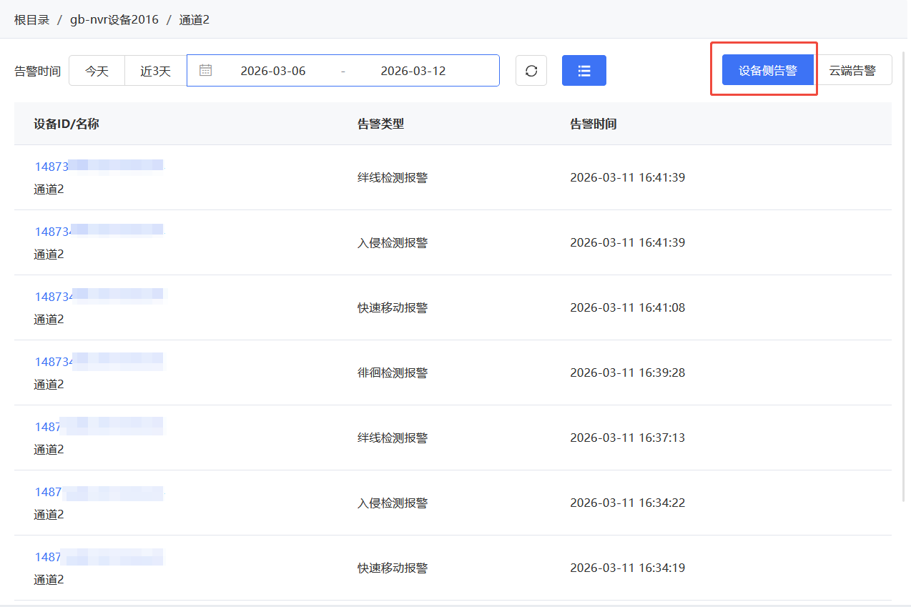911x607 pixels.
Task: Open device ID link at 16:34:22
Action: tap(48, 492)
